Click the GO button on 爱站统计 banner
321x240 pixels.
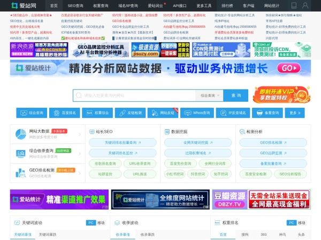(289, 68)
